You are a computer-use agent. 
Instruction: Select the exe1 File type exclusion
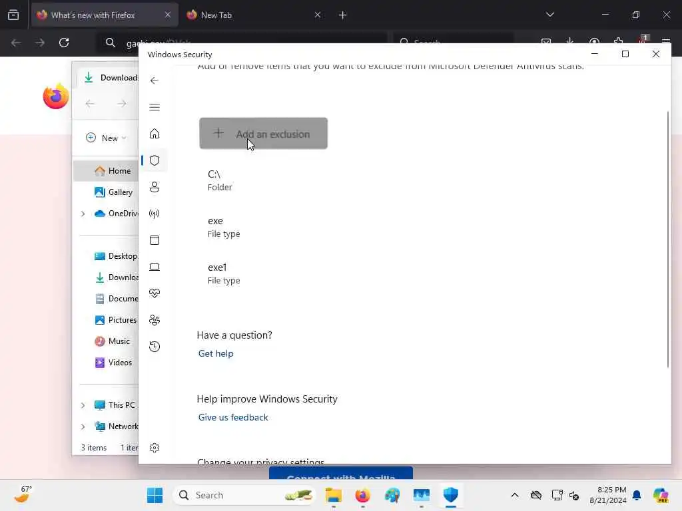tap(224, 273)
